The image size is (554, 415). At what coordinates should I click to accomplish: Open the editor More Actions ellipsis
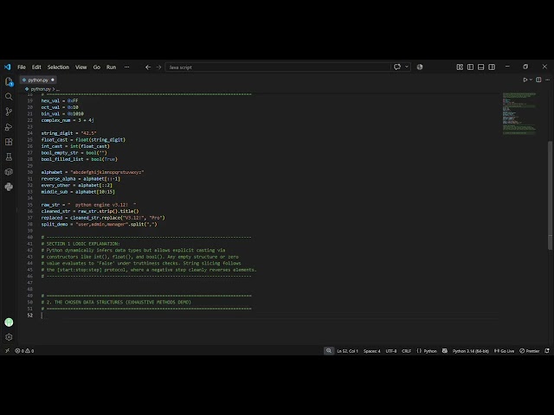click(x=547, y=80)
